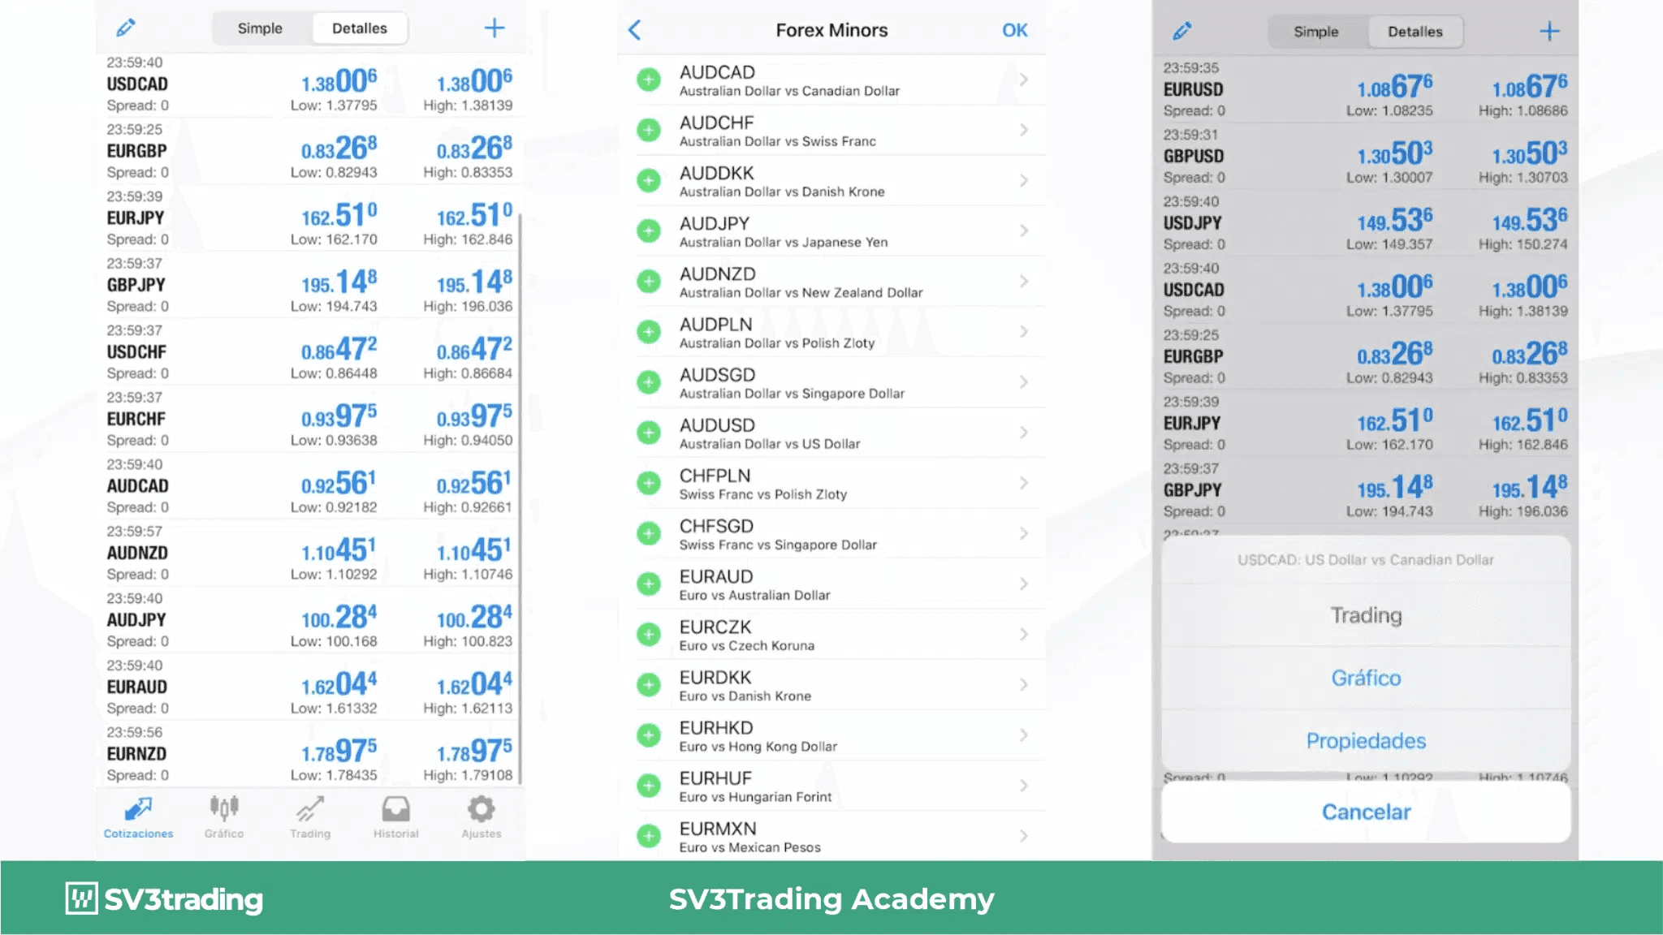Viewport: 1663px width, 935px height.
Task: Switch to Simple view in left panel
Action: pos(260,28)
